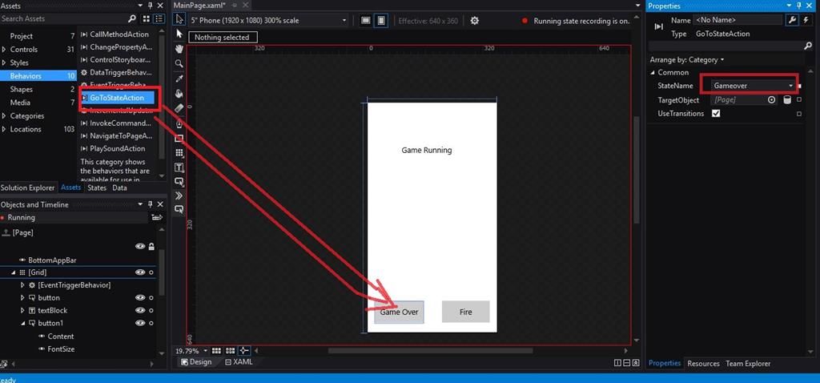Image resolution: width=820 pixels, height=383 pixels.
Task: Switch to XAML view tab
Action: click(x=239, y=362)
